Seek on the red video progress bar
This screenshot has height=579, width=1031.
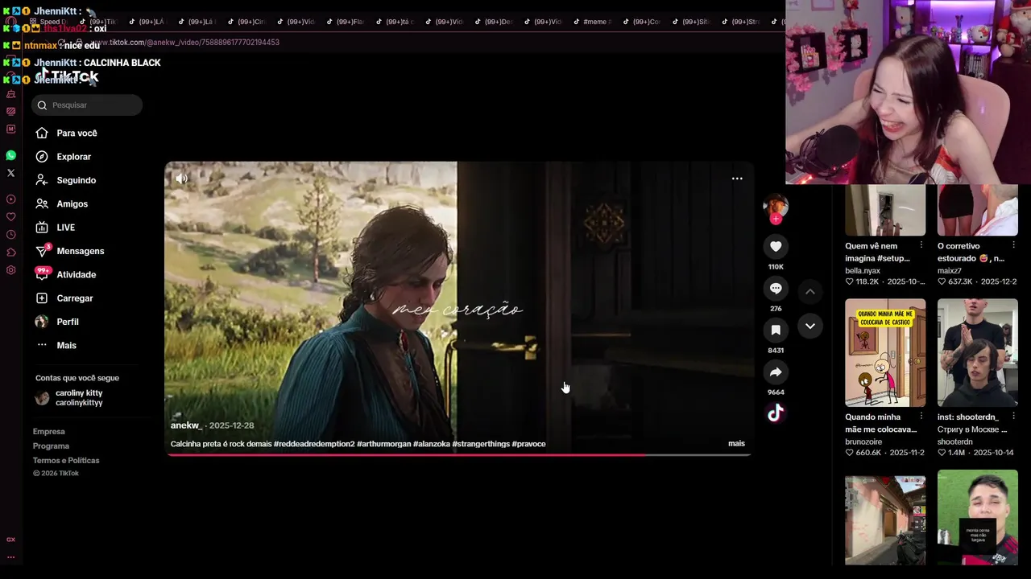click(x=459, y=454)
